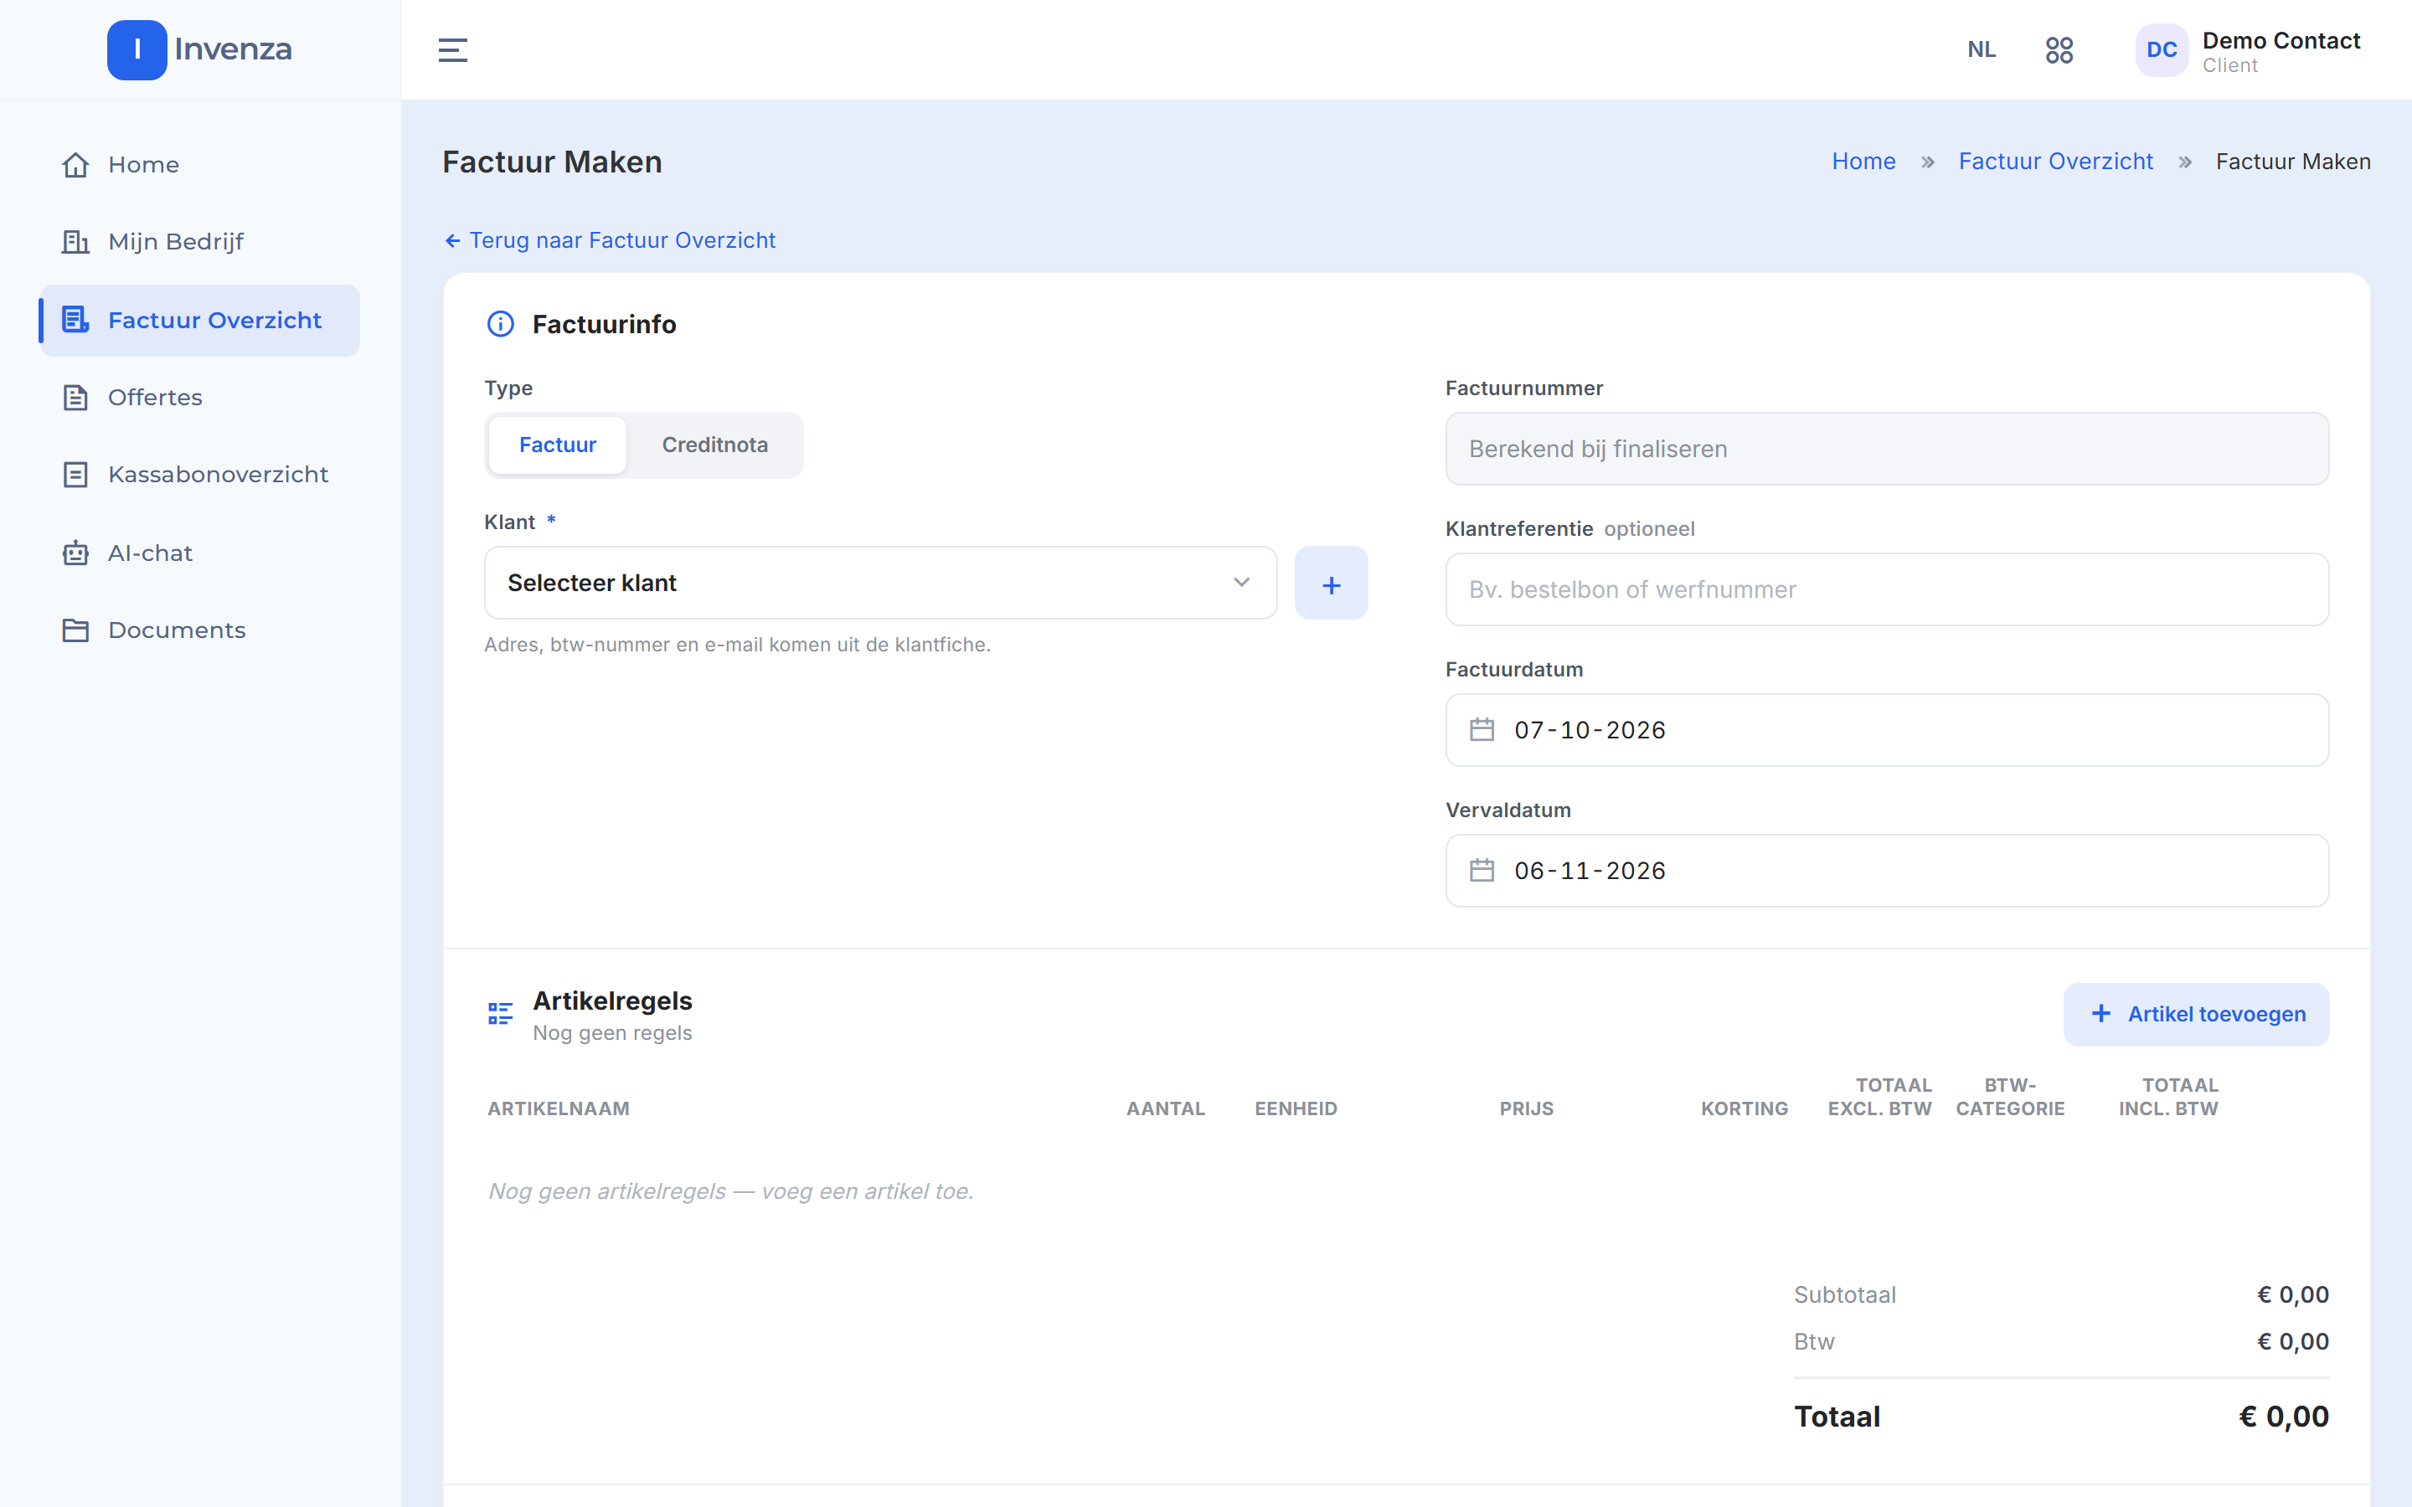Click the AANTAL column header
The image size is (2412, 1507).
(1165, 1108)
